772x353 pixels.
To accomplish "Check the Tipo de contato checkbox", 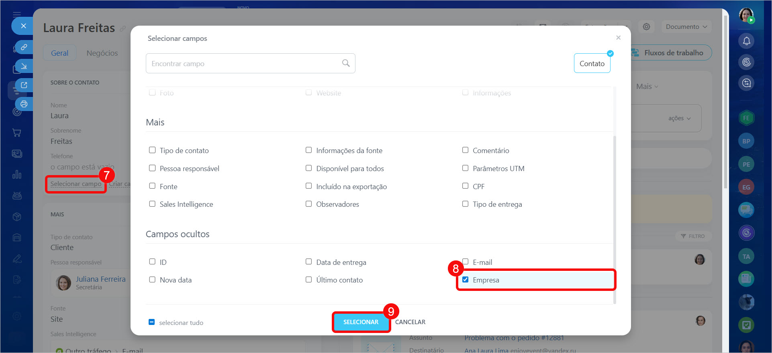I will (x=152, y=150).
